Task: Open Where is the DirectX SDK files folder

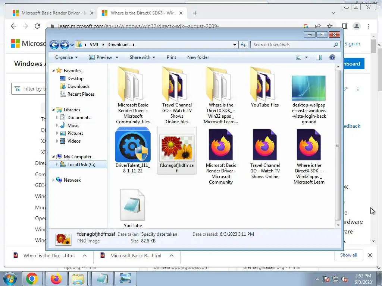Action: point(220,84)
